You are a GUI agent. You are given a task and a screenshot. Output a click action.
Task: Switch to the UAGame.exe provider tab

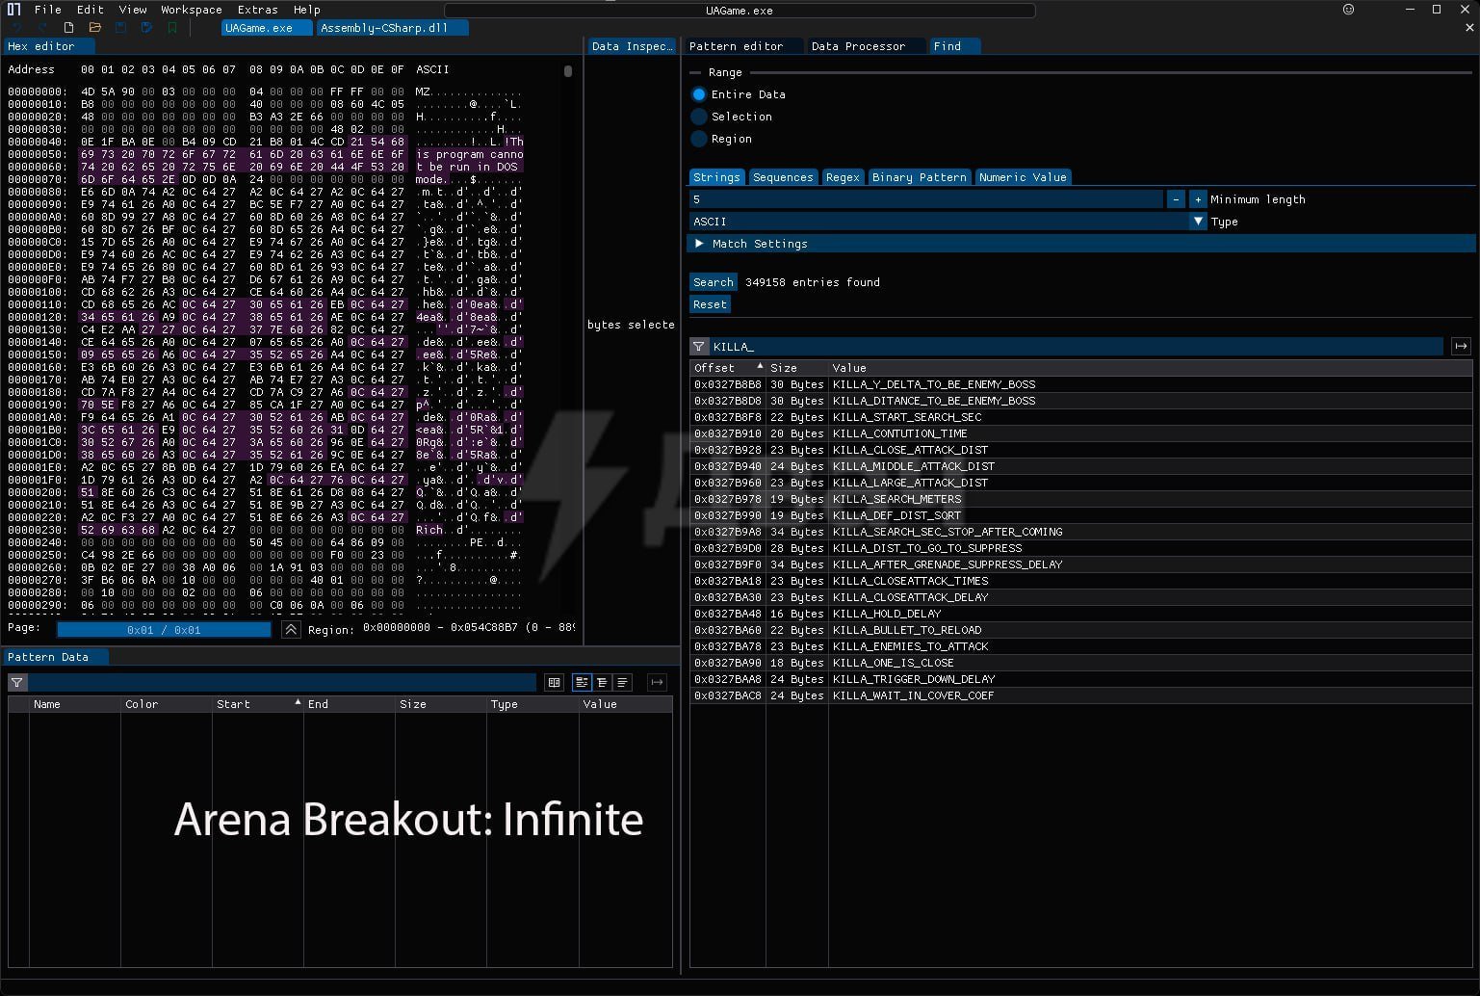(x=267, y=28)
